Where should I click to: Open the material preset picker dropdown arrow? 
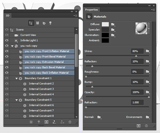tap(149, 28)
